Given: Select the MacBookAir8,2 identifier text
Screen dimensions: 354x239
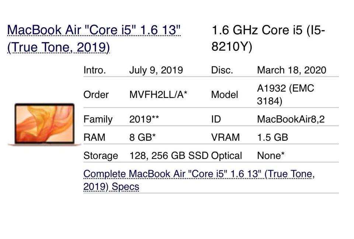Looking at the screenshot, I should pyautogui.click(x=291, y=119).
